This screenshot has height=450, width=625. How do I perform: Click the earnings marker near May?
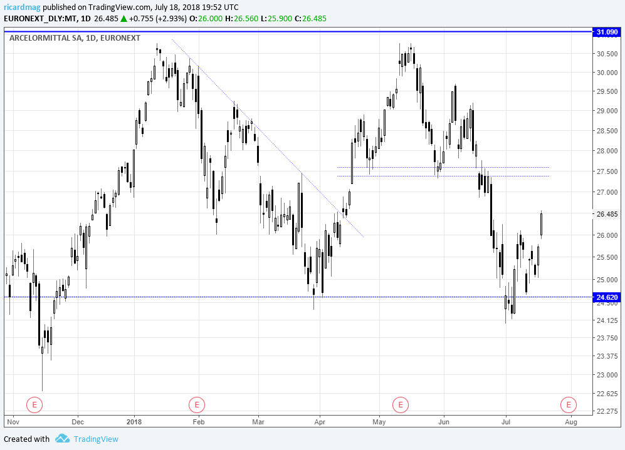pyautogui.click(x=400, y=405)
